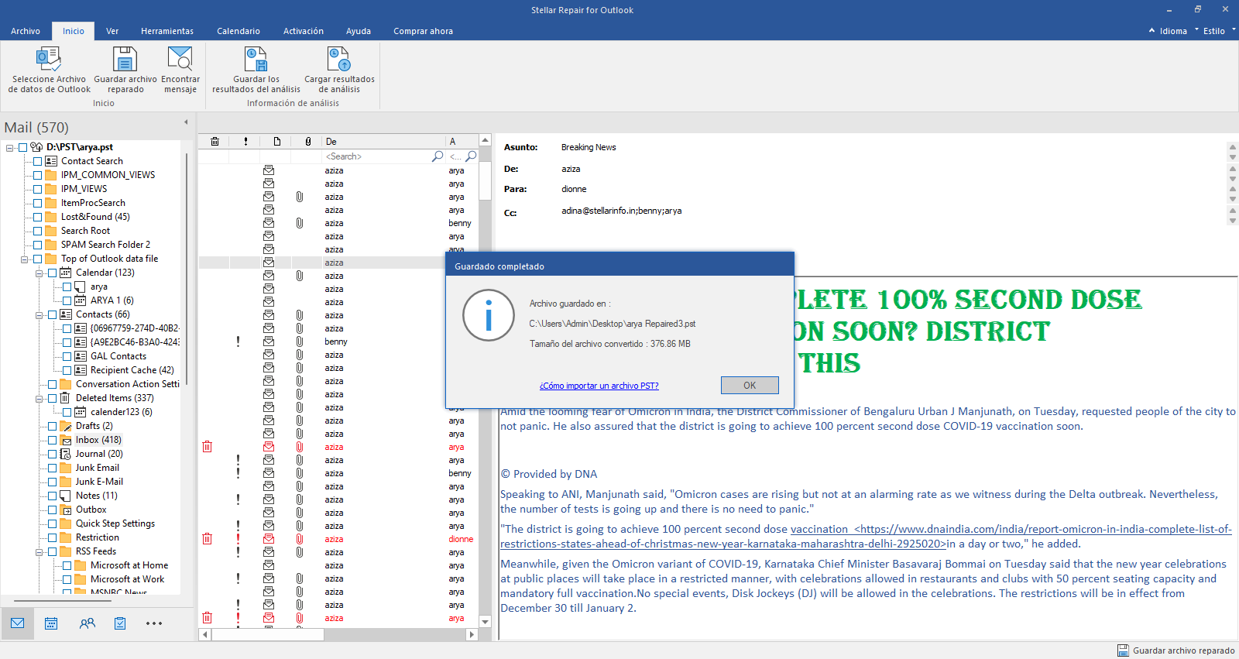The height and width of the screenshot is (659, 1239).
Task: Select Quick Step Settings folder
Action: pyautogui.click(x=115, y=523)
